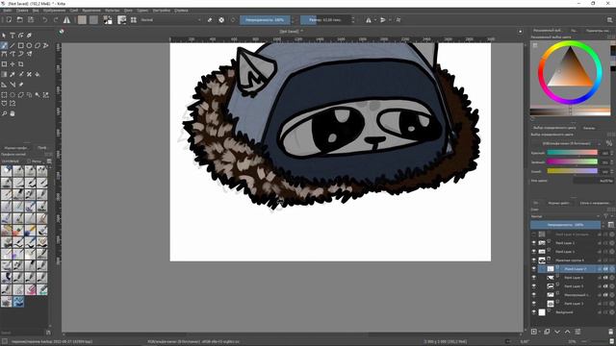This screenshot has height=346, width=616.
Task: Select the Crop tool
Action: [x=21, y=64]
